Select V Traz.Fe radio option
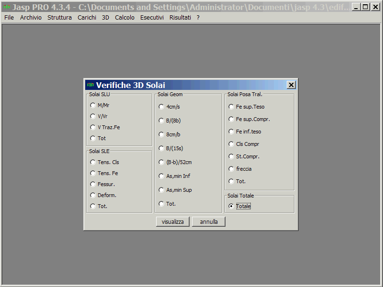Image resolution: width=383 pixels, height=287 pixels. pyautogui.click(x=93, y=127)
